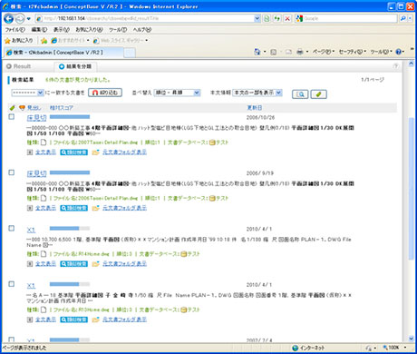
Task: Click the read mail icon in command bar
Action: tap(288, 52)
